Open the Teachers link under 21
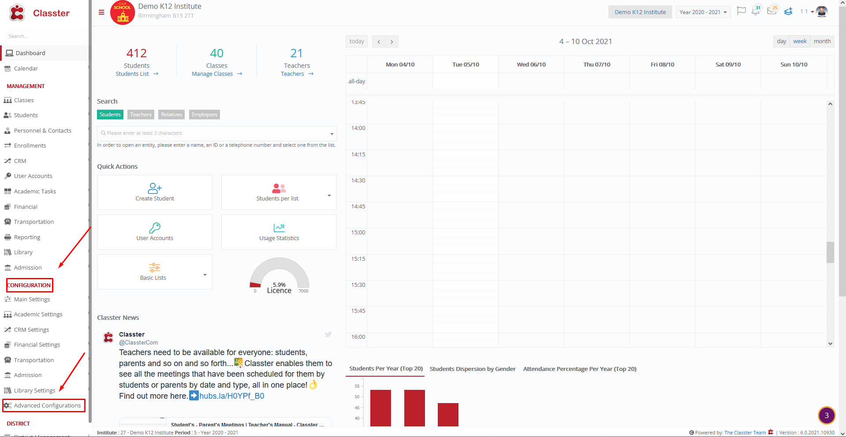Image resolution: width=846 pixels, height=437 pixels. [x=297, y=74]
